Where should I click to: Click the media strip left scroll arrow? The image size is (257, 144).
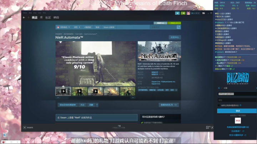58,98
